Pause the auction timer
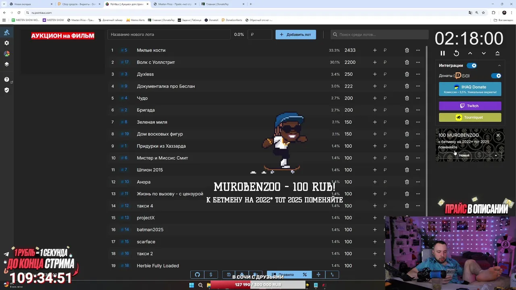This screenshot has height=290, width=516. (x=443, y=53)
